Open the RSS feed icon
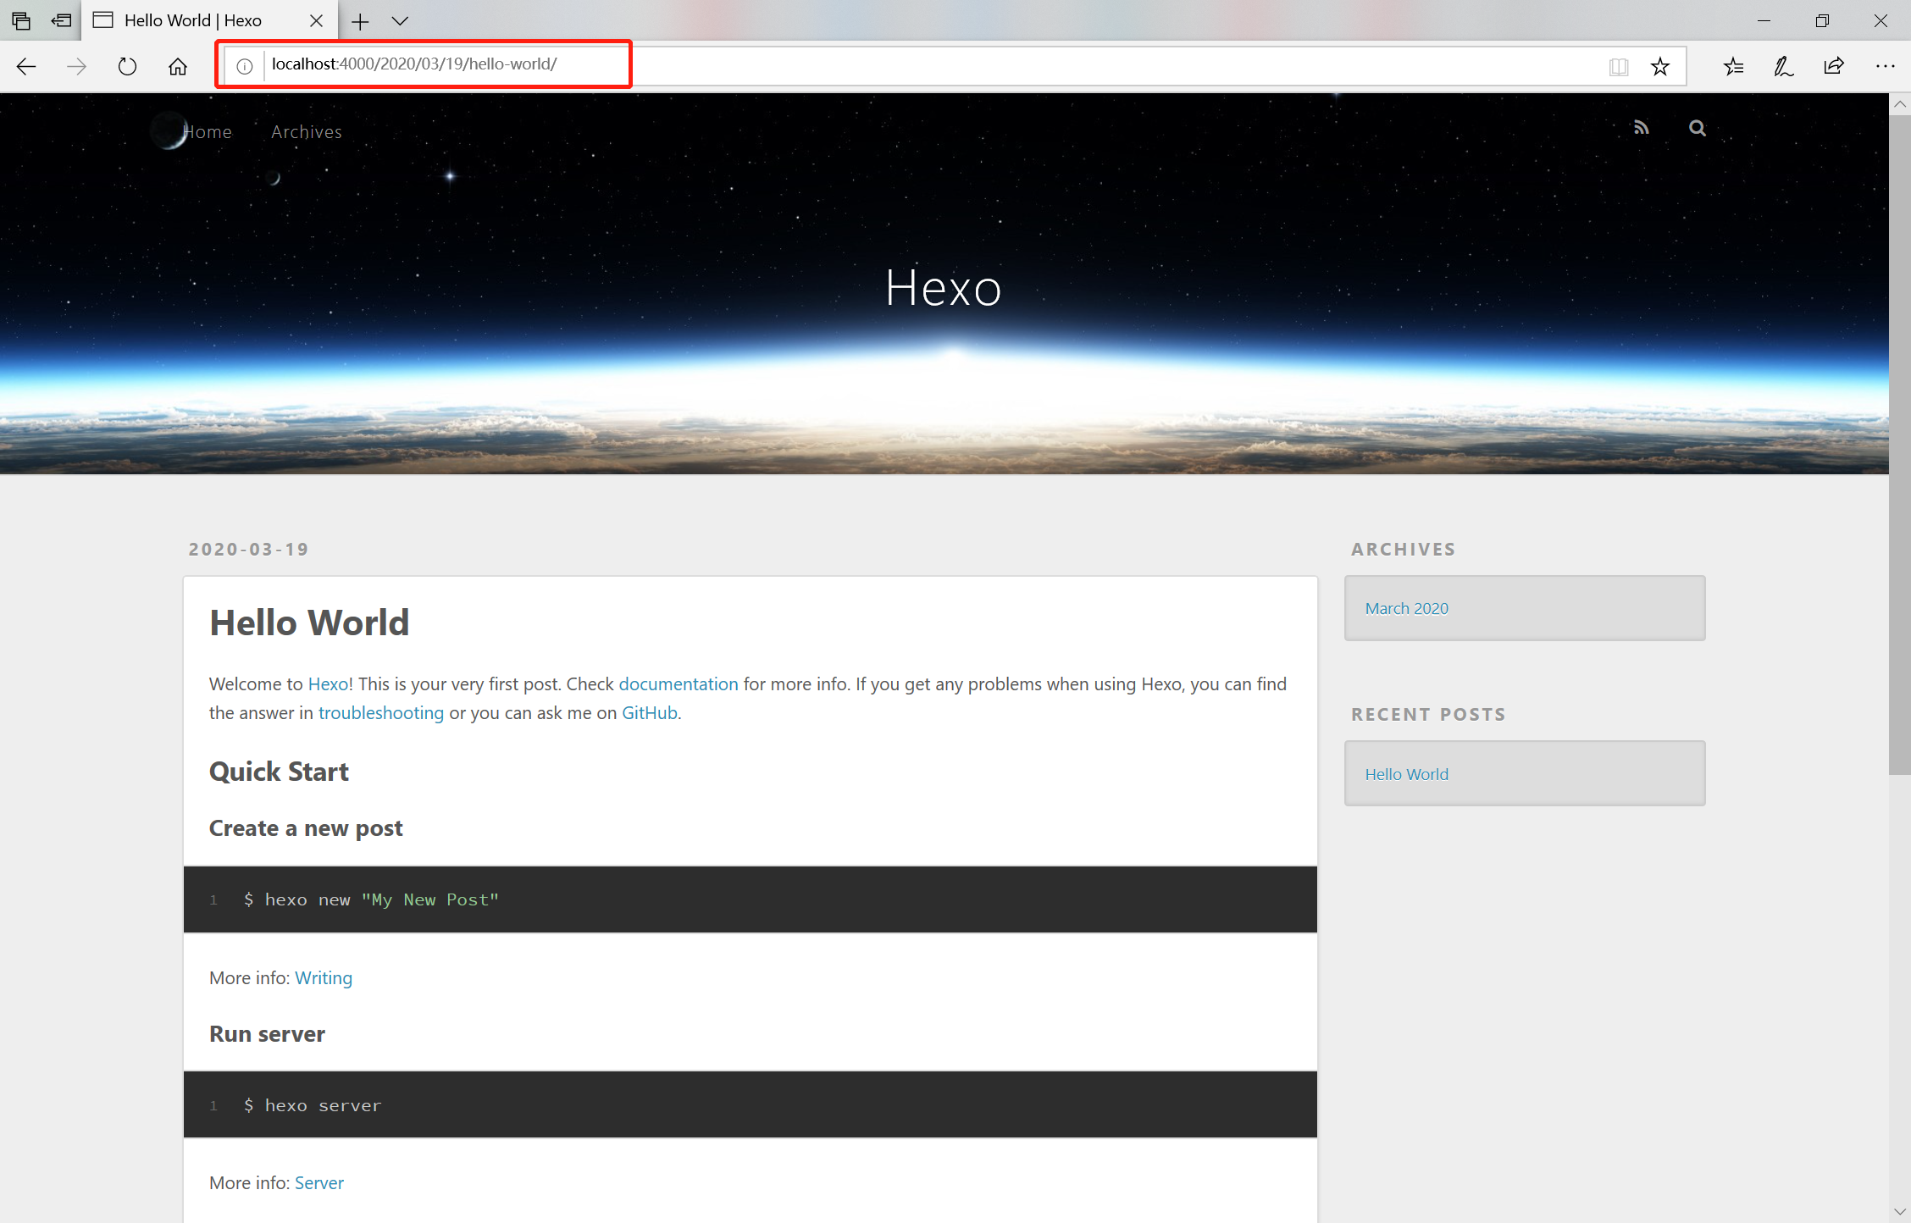Screen dimensions: 1911x1223 (x=1641, y=128)
